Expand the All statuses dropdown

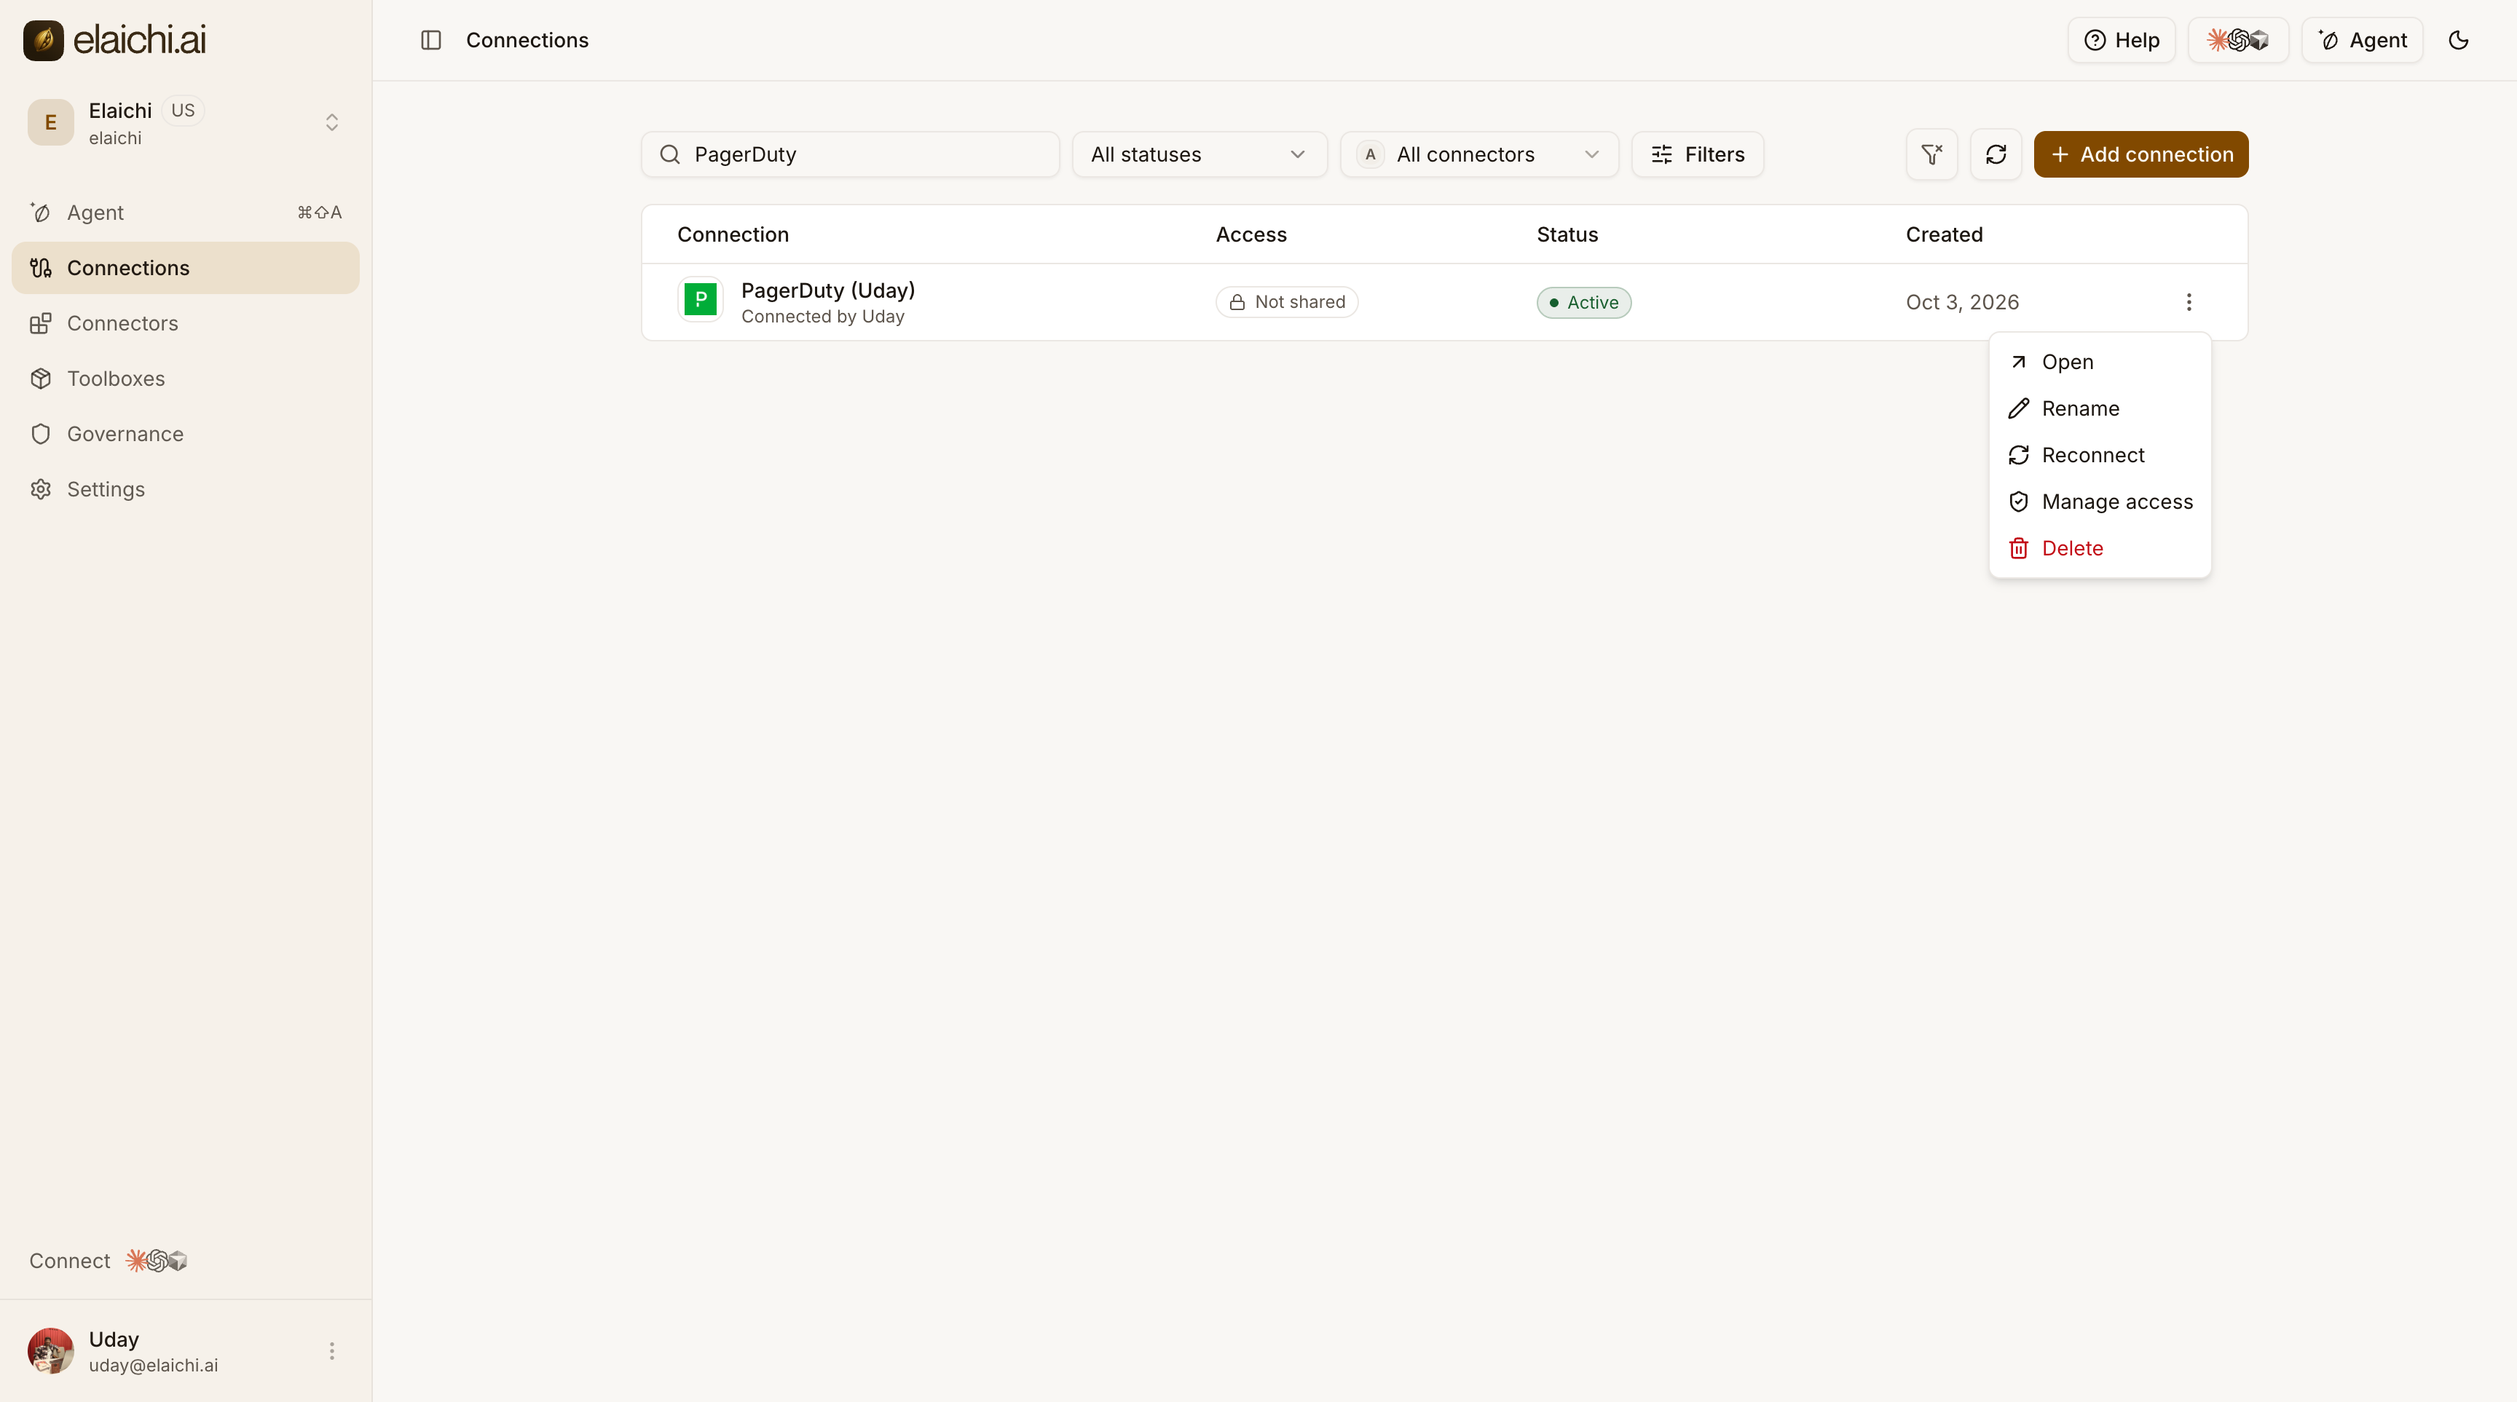tap(1199, 154)
